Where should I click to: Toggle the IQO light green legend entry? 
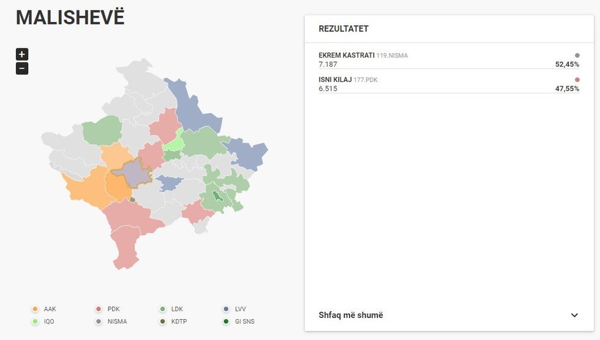[x=44, y=321]
